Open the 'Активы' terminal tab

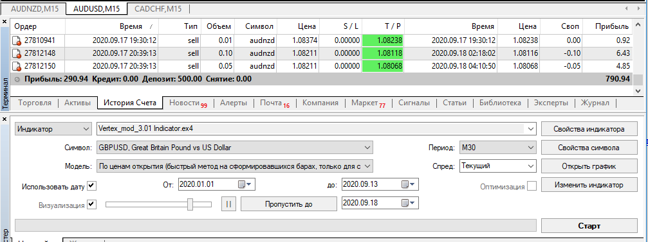click(78, 103)
